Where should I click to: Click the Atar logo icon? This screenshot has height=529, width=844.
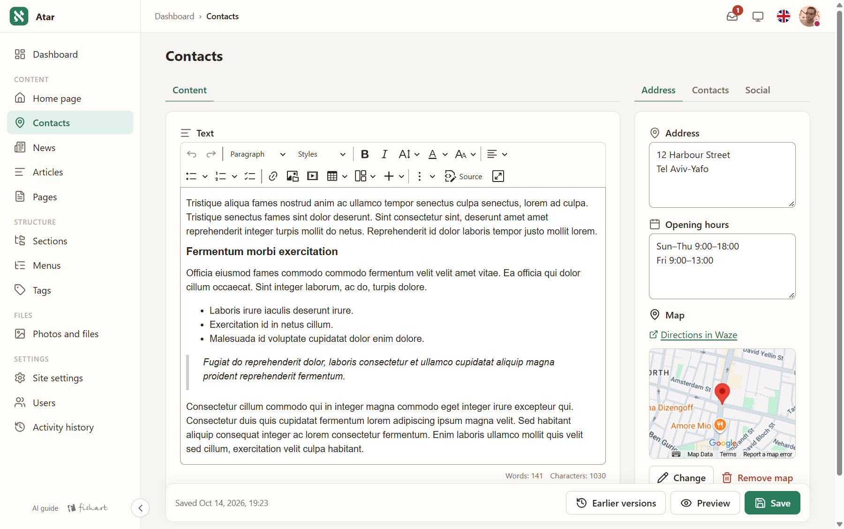[x=19, y=16]
